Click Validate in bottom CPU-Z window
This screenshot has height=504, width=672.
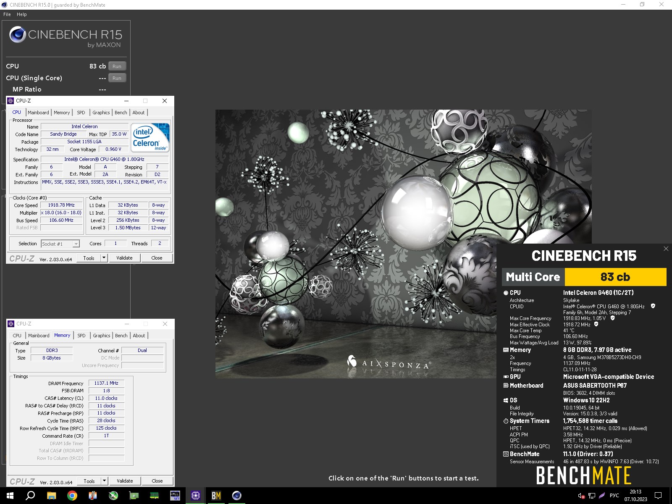tap(125, 481)
